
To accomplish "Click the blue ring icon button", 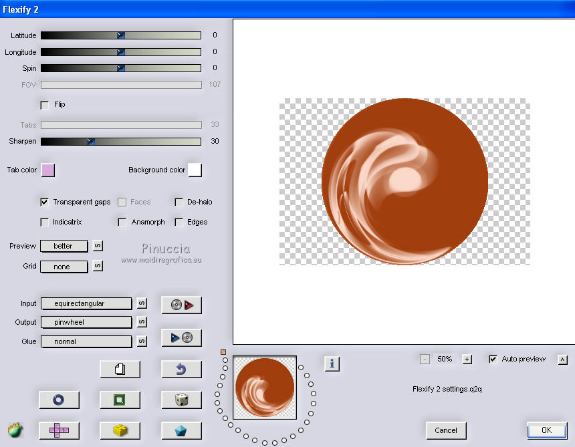I will point(59,400).
